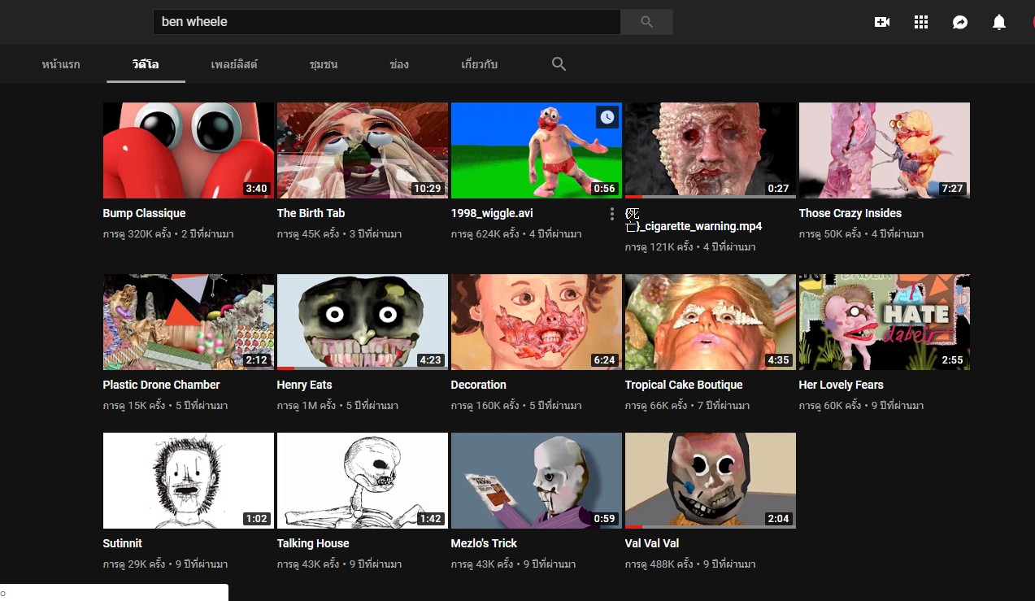Click the 488K views text under Val Val Val
Image resolution: width=1035 pixels, height=601 pixels.
click(659, 564)
